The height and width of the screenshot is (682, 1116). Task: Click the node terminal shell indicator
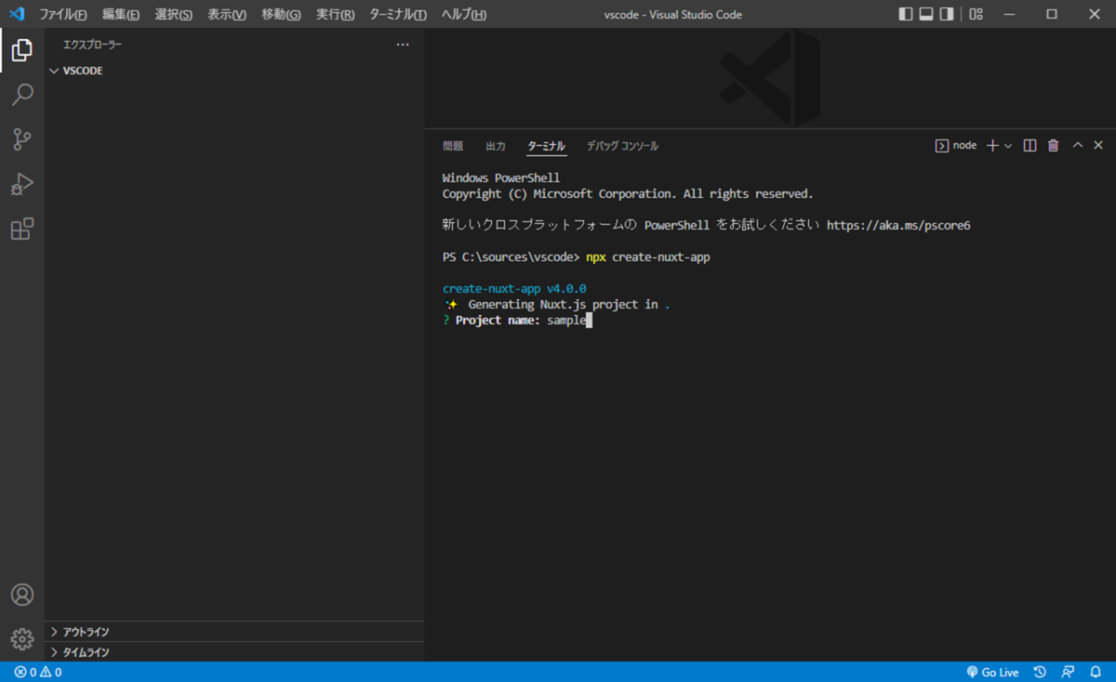pos(956,146)
